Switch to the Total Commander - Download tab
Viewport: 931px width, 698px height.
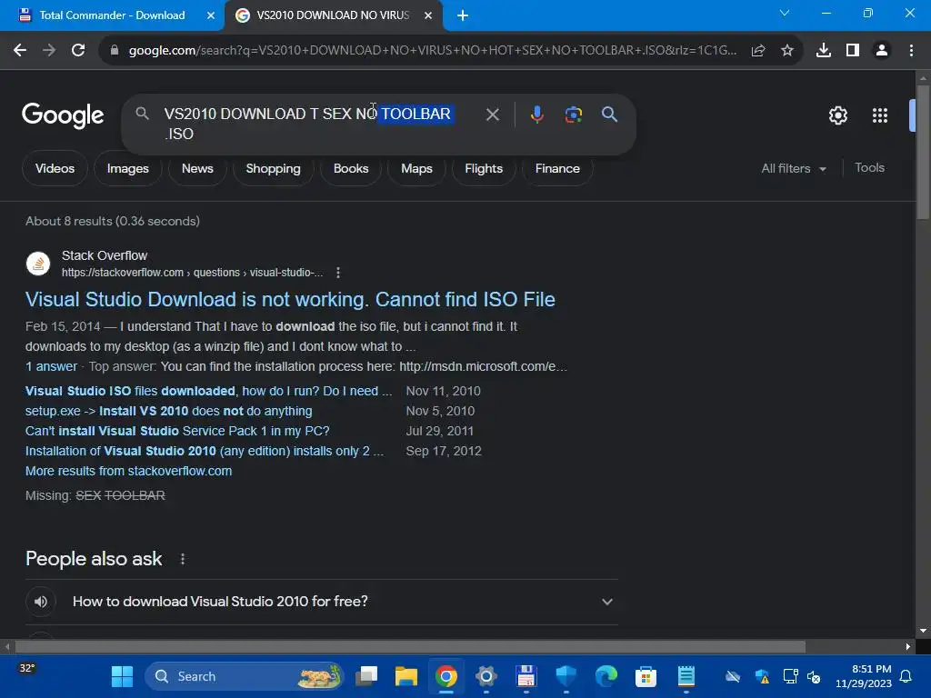pos(112,15)
